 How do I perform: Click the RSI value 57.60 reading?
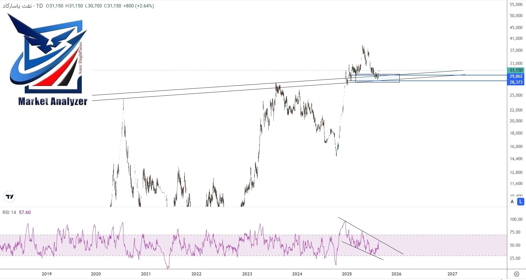click(x=25, y=213)
